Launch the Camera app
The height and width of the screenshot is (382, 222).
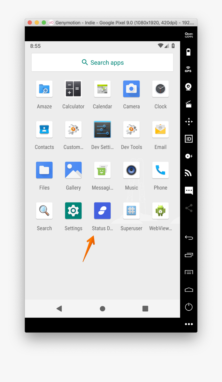click(x=131, y=89)
